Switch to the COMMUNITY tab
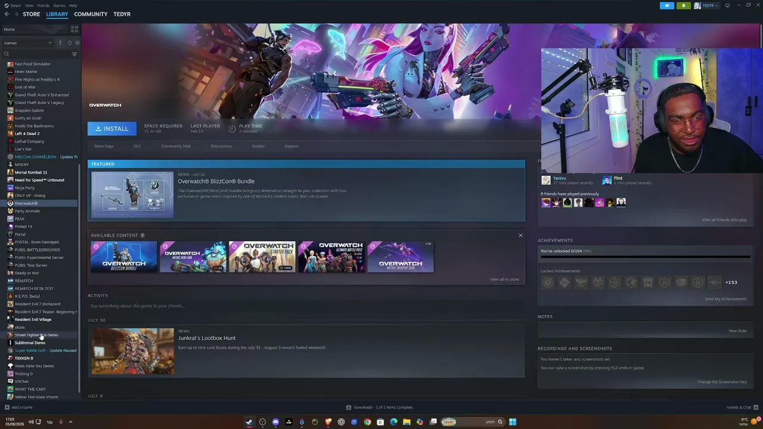Image resolution: width=763 pixels, height=429 pixels. [x=91, y=14]
